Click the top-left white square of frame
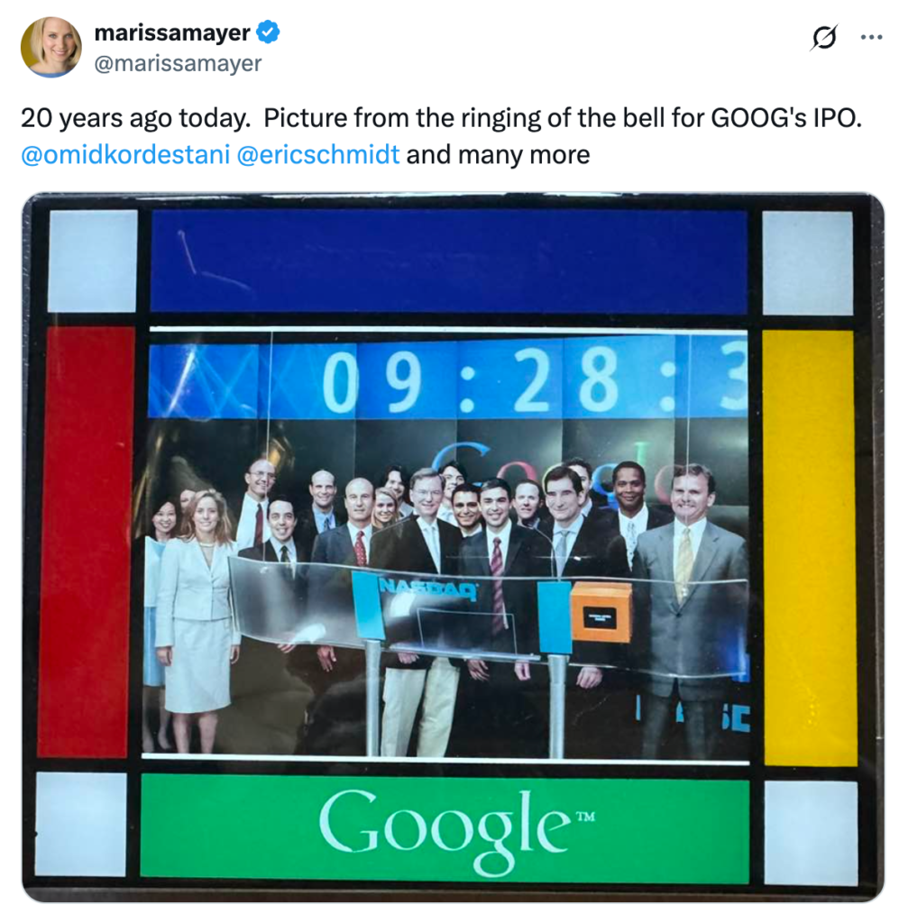This screenshot has width=908, height=923. coord(93,260)
